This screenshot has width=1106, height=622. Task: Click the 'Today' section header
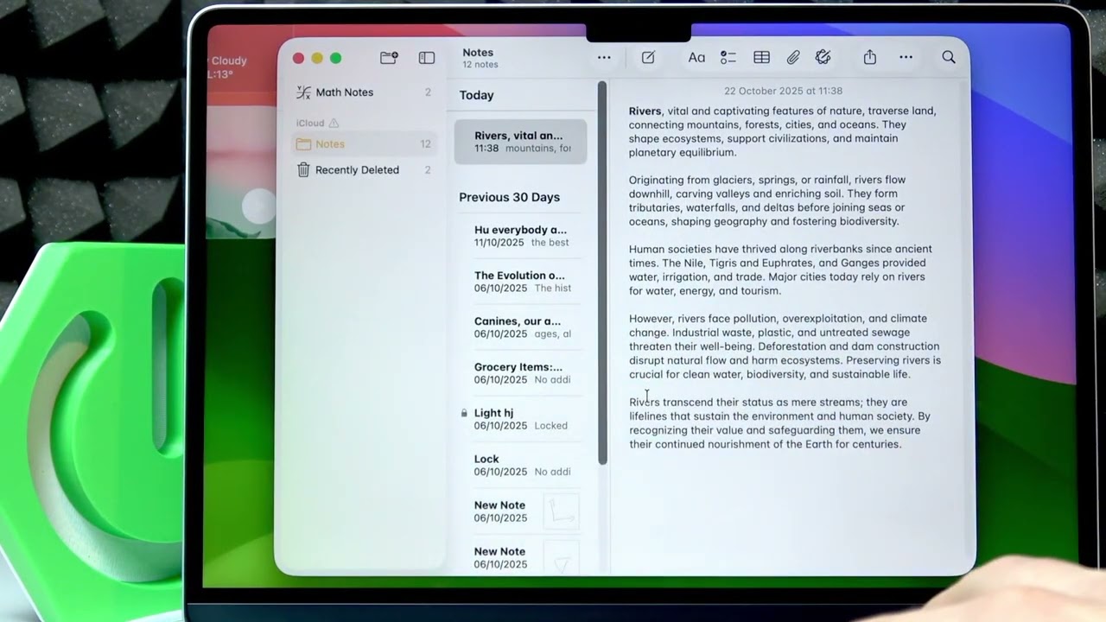pos(476,95)
